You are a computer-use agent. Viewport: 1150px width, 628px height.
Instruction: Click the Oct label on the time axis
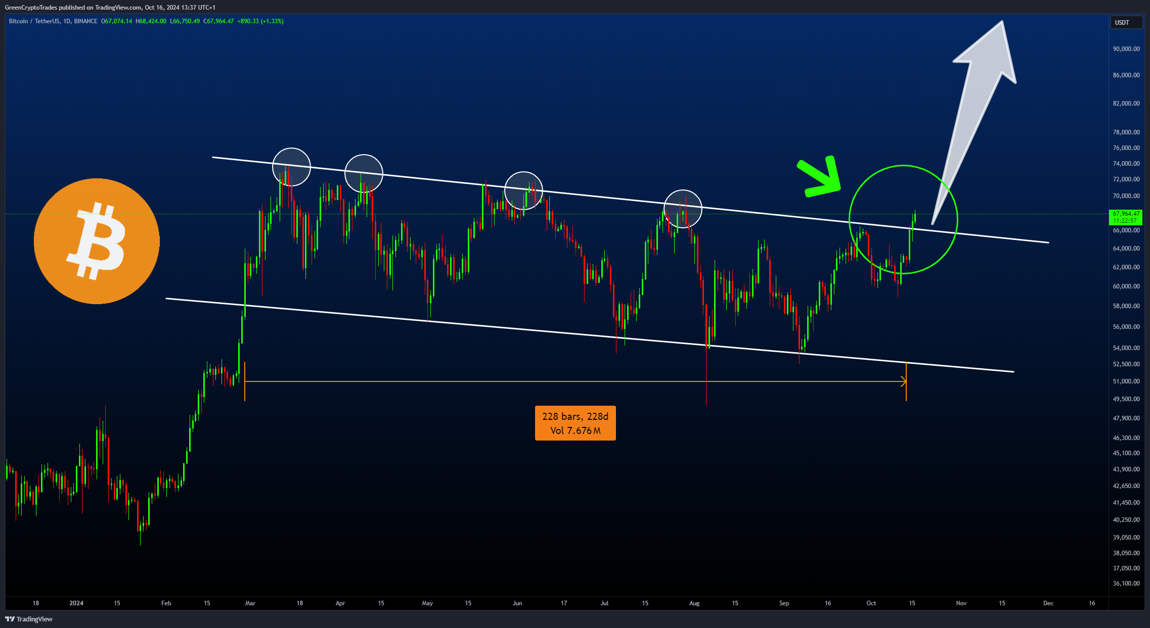(x=871, y=603)
